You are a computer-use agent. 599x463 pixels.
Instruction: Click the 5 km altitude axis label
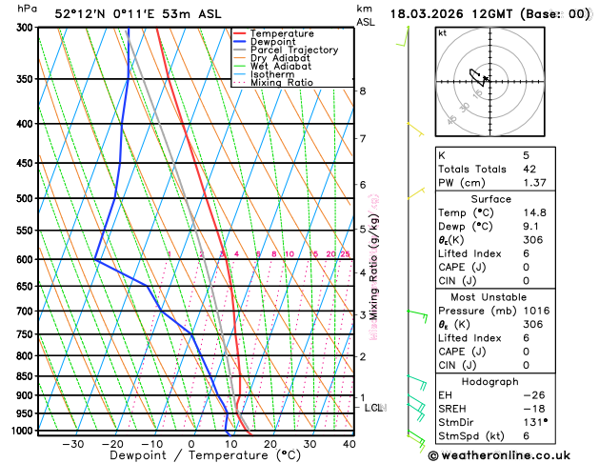(x=363, y=230)
